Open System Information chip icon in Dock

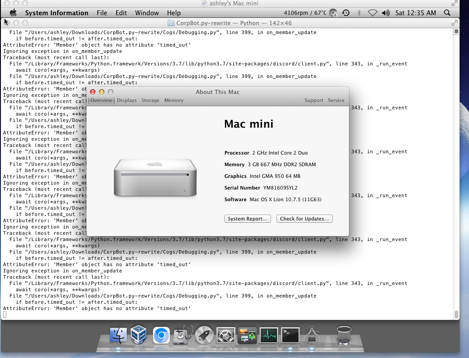(x=312, y=335)
